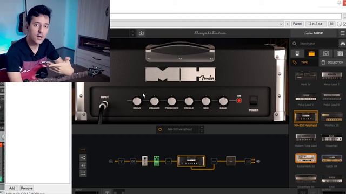Click the input gear icon in bottom bar
Image resolution: width=346 pixels, height=194 pixels.
pyautogui.click(x=107, y=192)
